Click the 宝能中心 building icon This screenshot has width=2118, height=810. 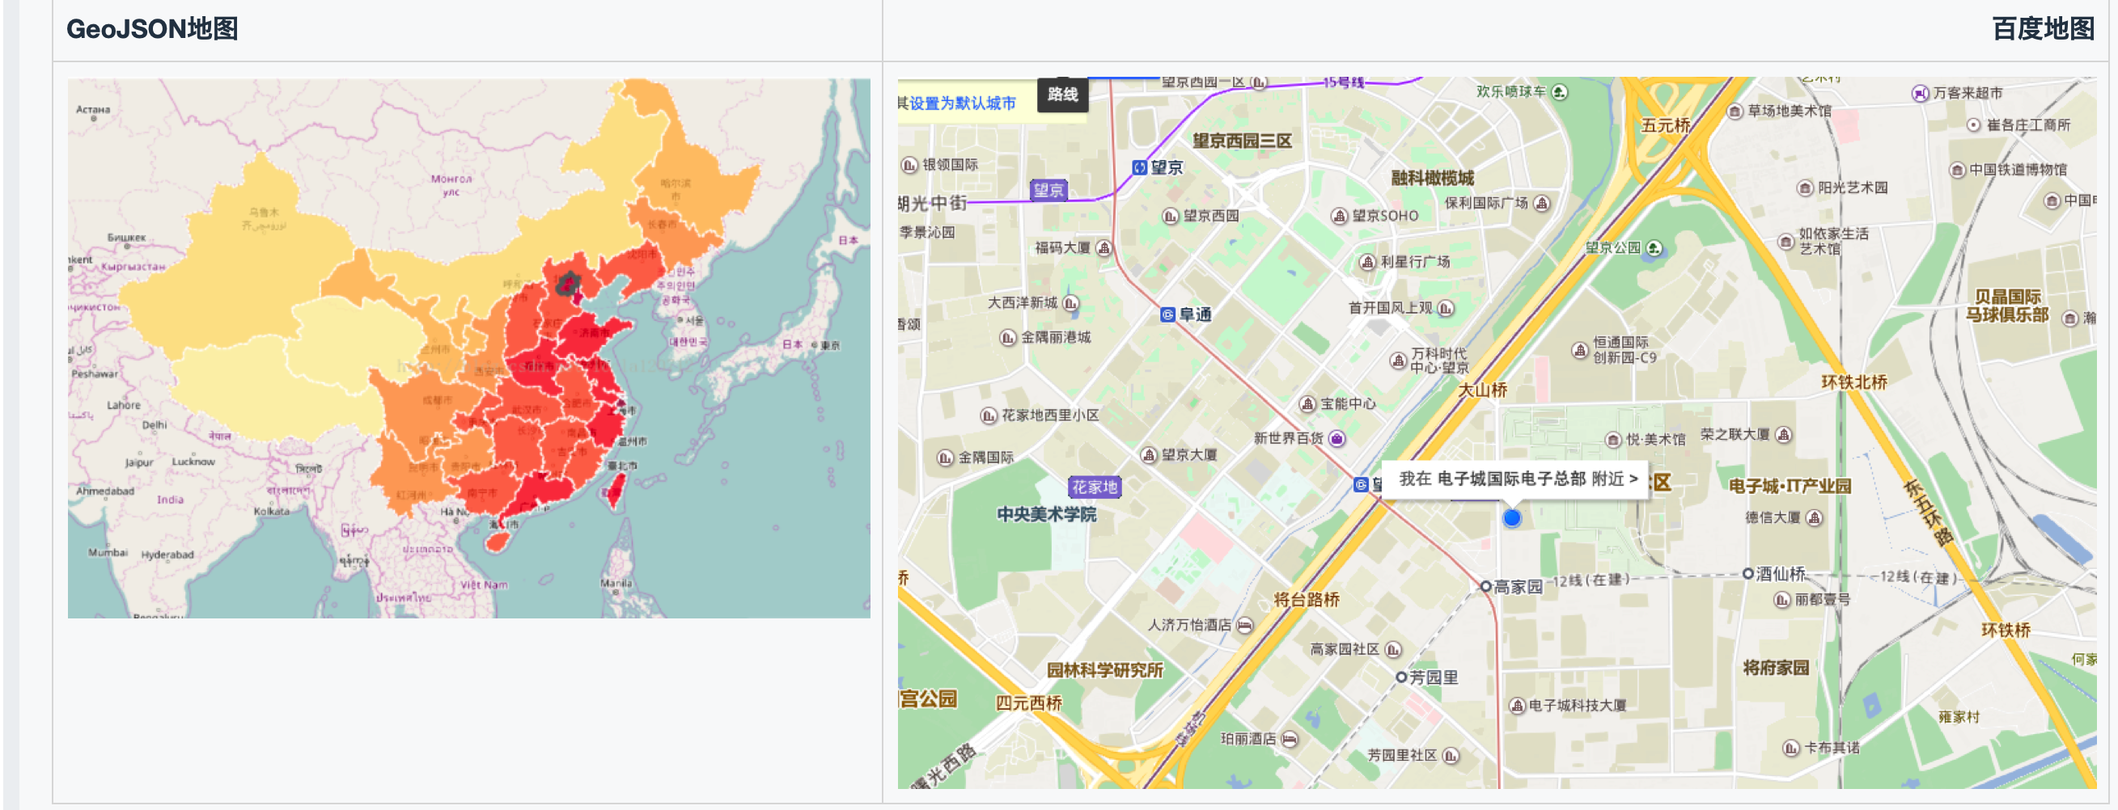point(1307,404)
